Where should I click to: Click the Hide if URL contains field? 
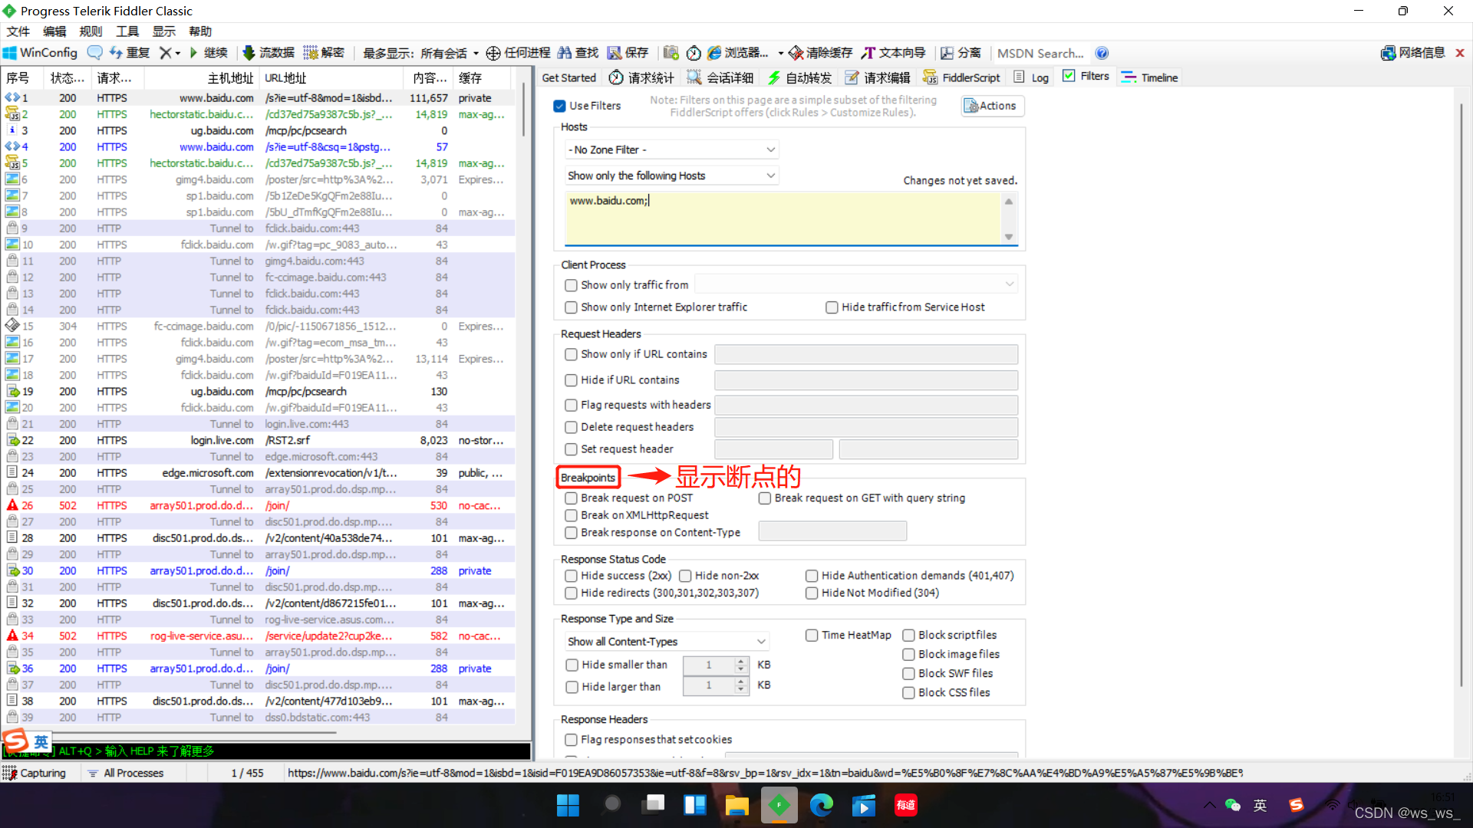(866, 380)
